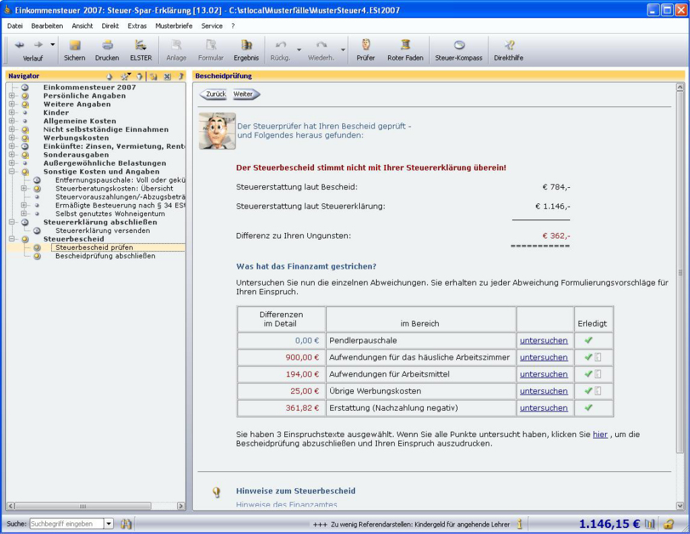Click the green checkmark in Übrige Werbungskosten row
690x534 pixels.
pyautogui.click(x=588, y=390)
